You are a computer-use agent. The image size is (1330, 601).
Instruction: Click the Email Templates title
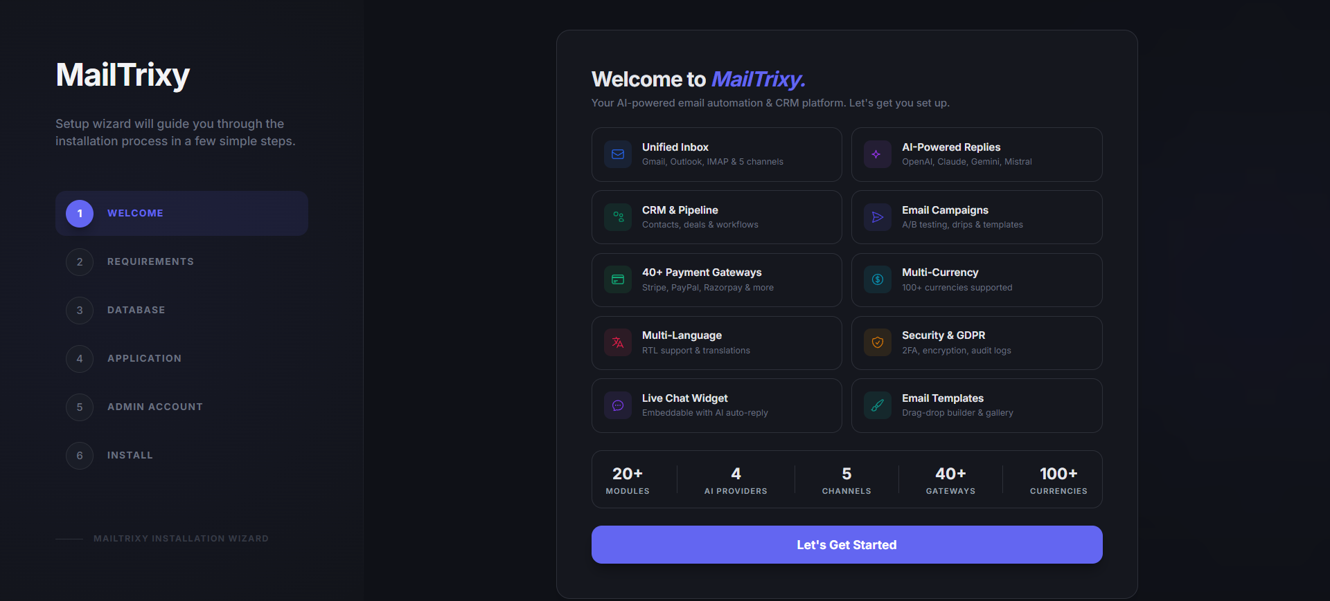click(943, 398)
